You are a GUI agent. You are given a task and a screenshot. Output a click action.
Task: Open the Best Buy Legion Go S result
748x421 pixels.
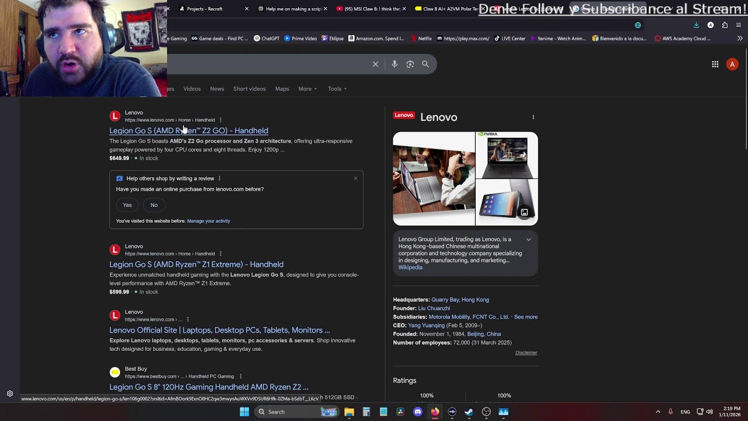click(209, 387)
